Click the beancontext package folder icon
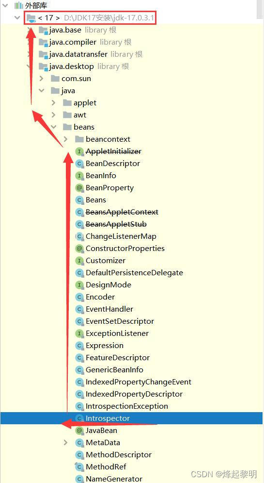 79,139
